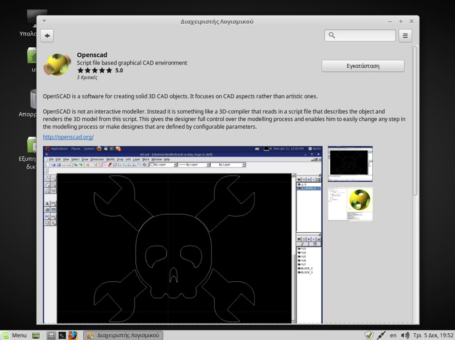Open the update manager shield tray icon

369,335
